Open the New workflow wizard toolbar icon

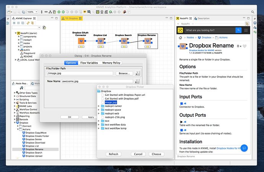click(9, 12)
